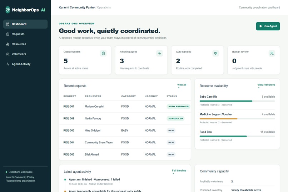Click requester Bilal Ahmed
The image size is (288, 192).
pos(92,154)
